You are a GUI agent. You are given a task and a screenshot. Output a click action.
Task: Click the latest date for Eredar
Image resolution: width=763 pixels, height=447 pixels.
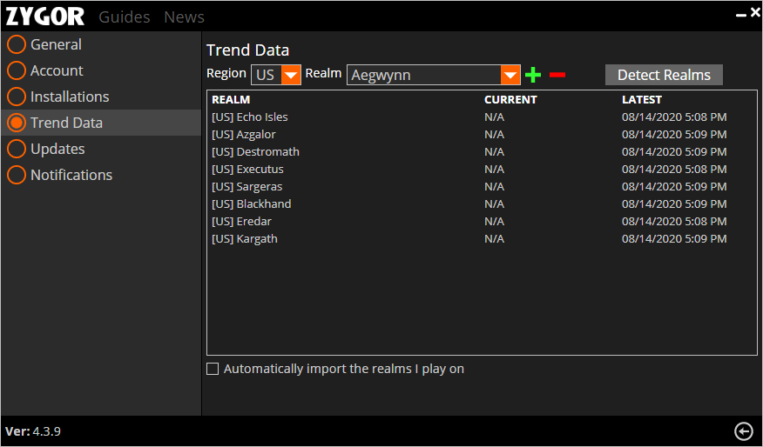click(674, 222)
